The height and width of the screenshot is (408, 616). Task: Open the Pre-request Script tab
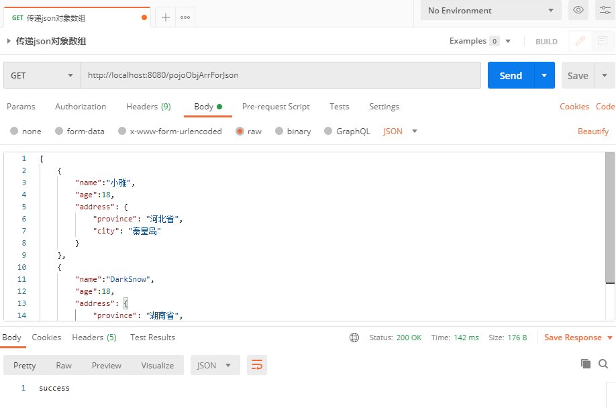(276, 107)
